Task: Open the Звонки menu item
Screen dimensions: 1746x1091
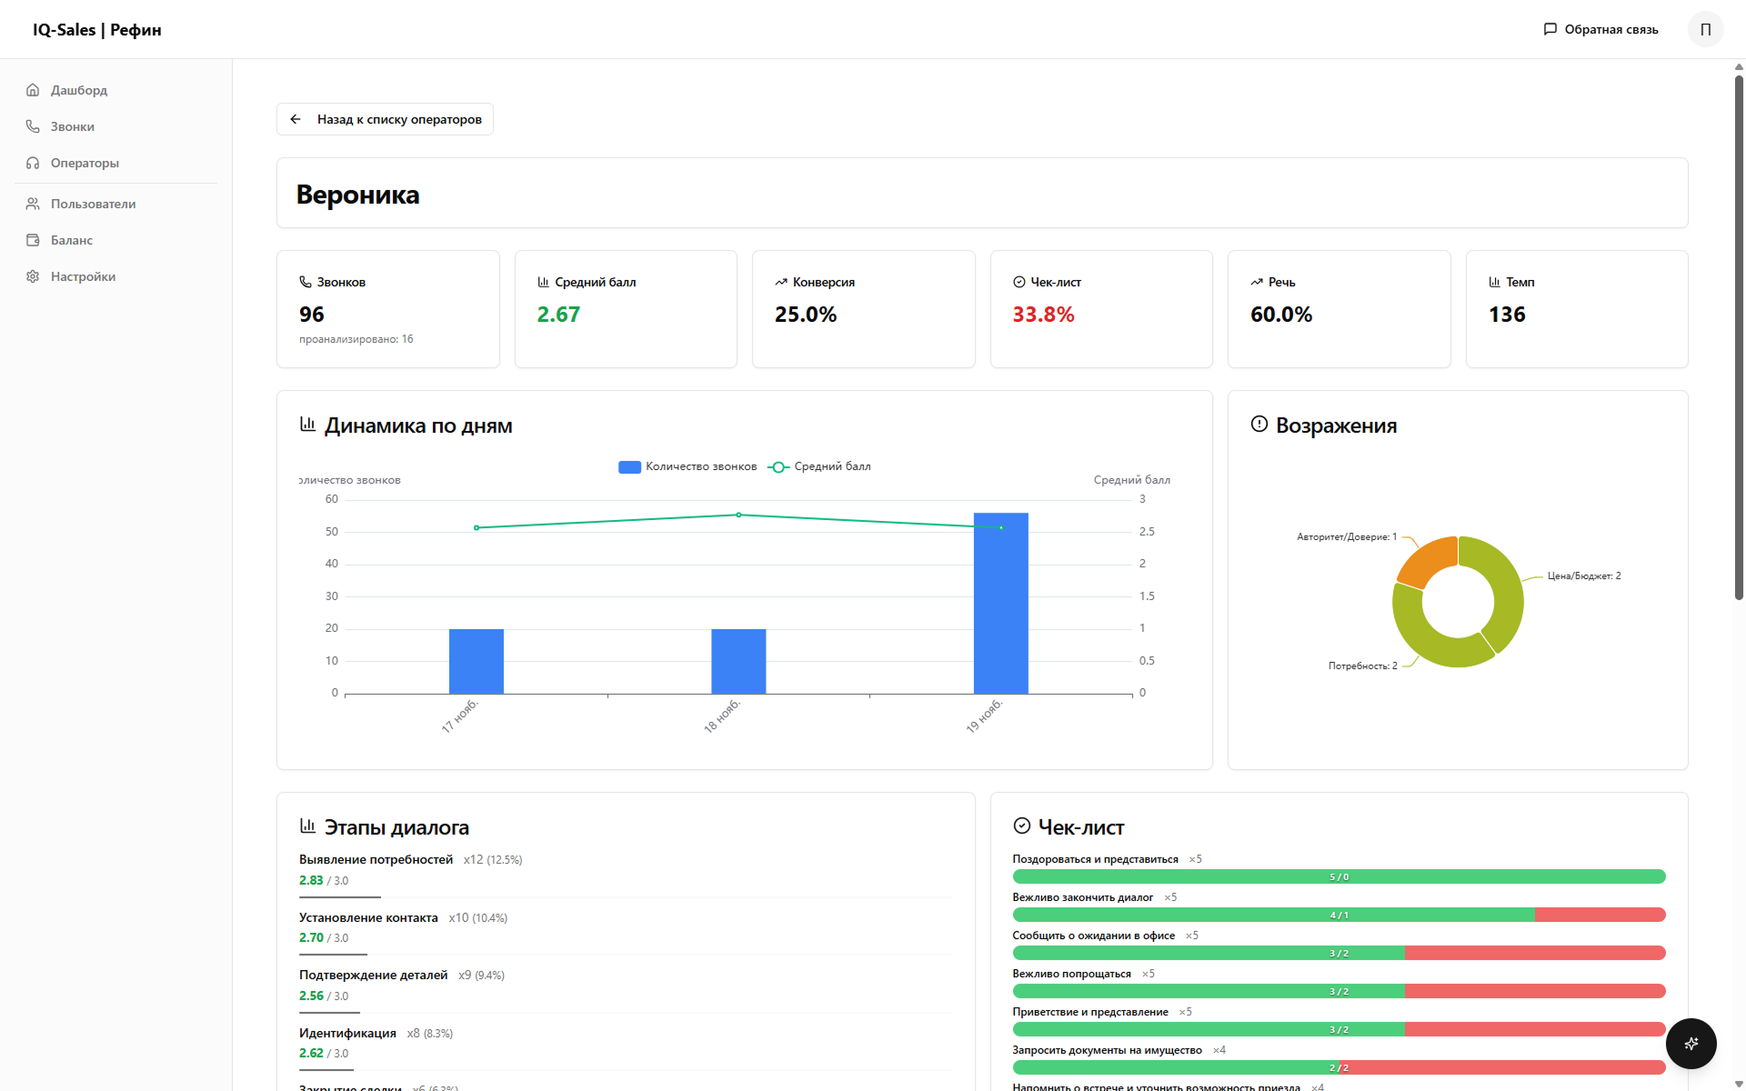Action: point(73,126)
